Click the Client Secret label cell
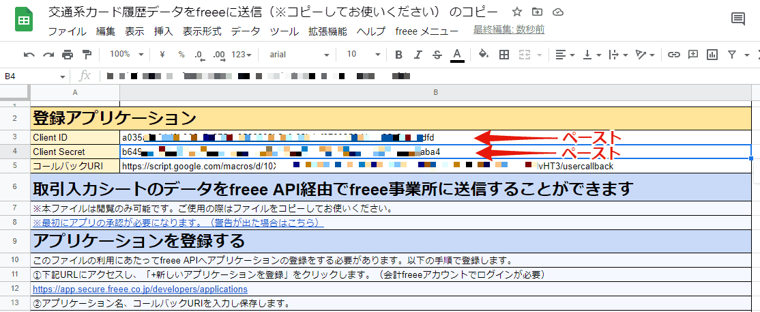 pyautogui.click(x=74, y=152)
